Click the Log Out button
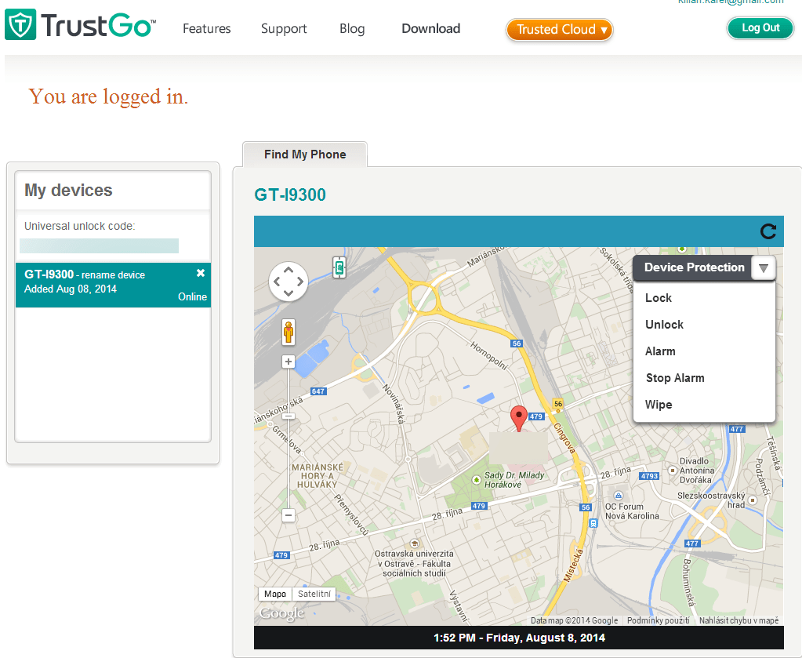Viewport: 802px width, 658px height. pos(760,28)
